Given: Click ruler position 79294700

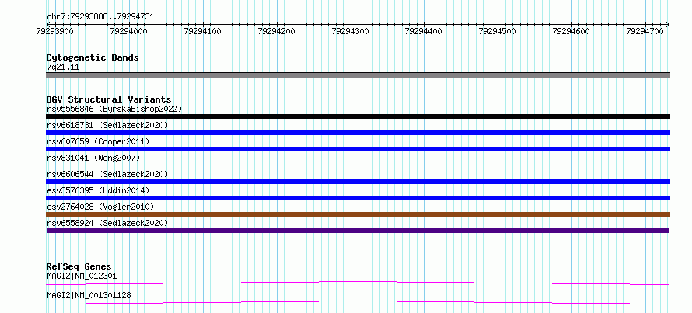Looking at the screenshot, I should click(645, 31).
